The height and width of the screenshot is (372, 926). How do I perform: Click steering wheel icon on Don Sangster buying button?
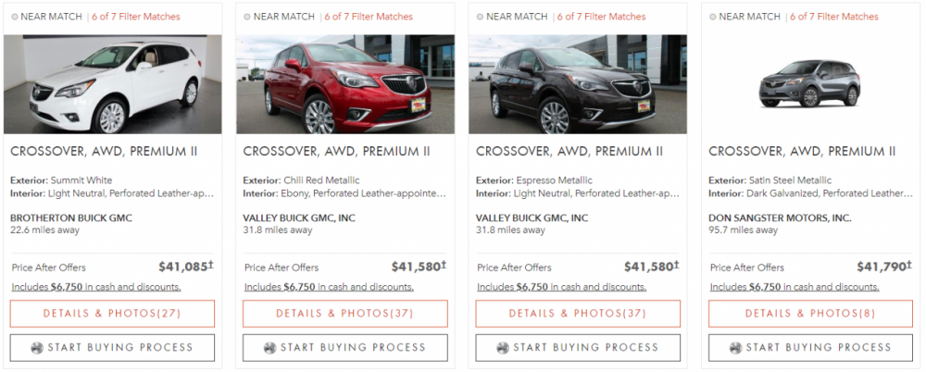tap(734, 348)
